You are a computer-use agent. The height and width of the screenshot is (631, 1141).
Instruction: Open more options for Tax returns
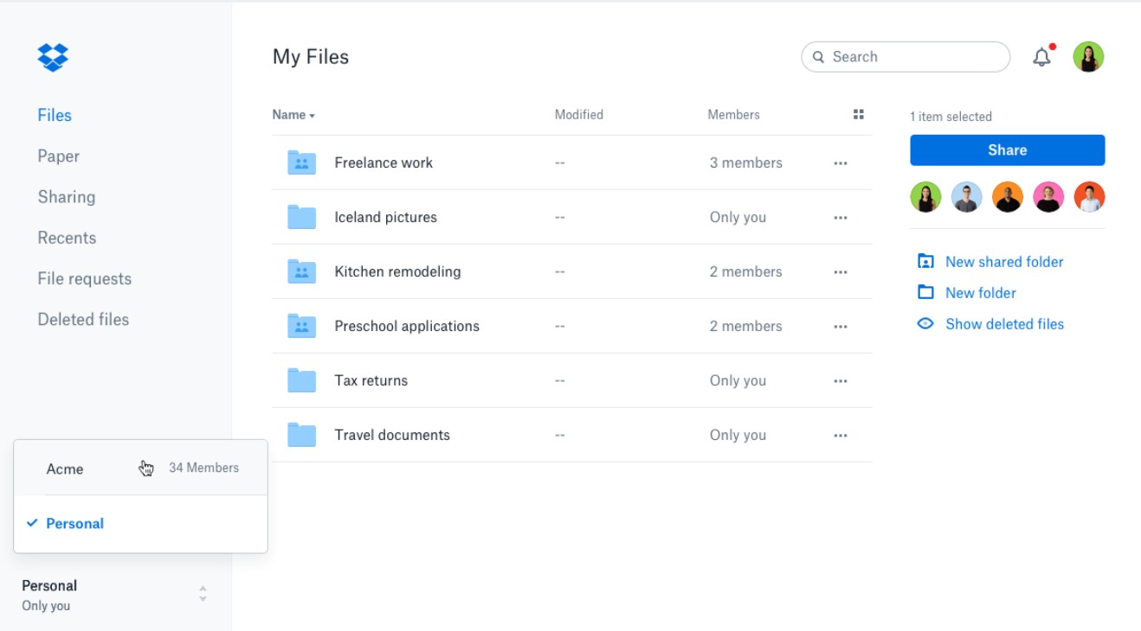click(x=840, y=380)
